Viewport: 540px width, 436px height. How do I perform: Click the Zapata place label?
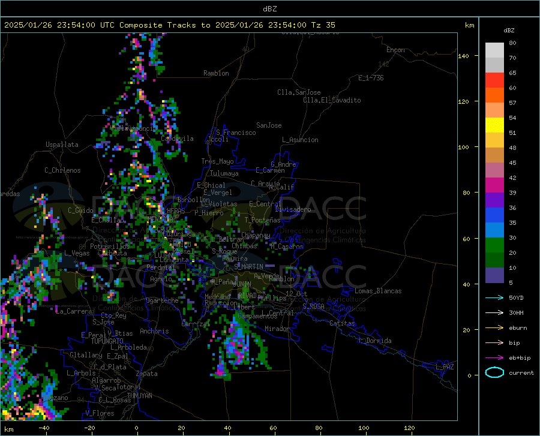click(147, 374)
